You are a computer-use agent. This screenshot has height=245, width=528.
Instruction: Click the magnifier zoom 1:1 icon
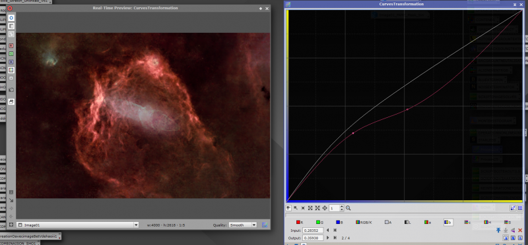click(x=348, y=208)
